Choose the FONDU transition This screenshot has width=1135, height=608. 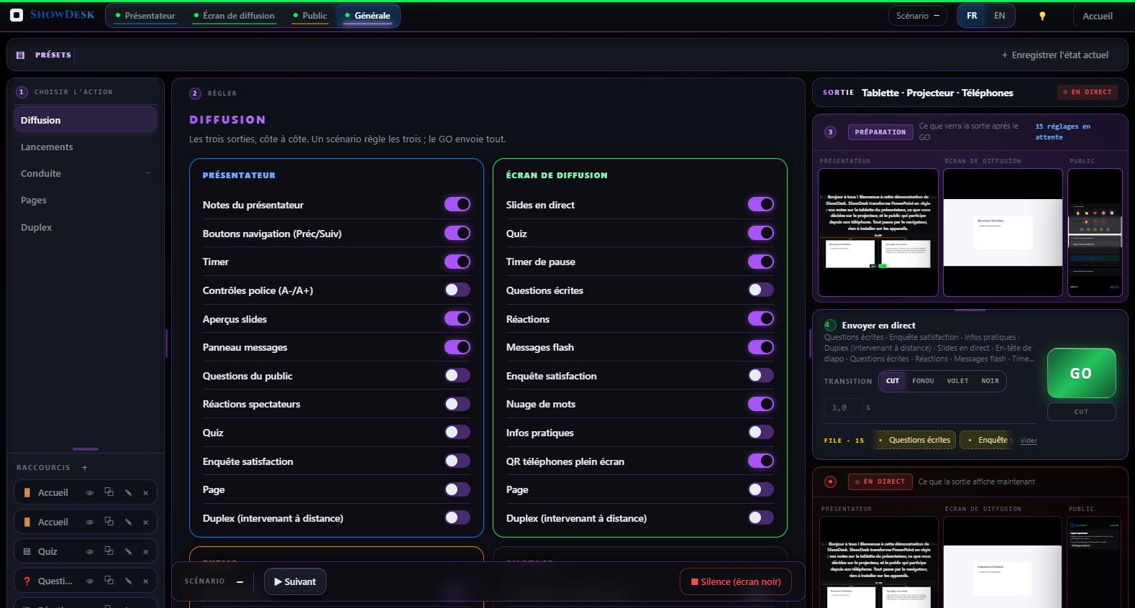tap(923, 381)
